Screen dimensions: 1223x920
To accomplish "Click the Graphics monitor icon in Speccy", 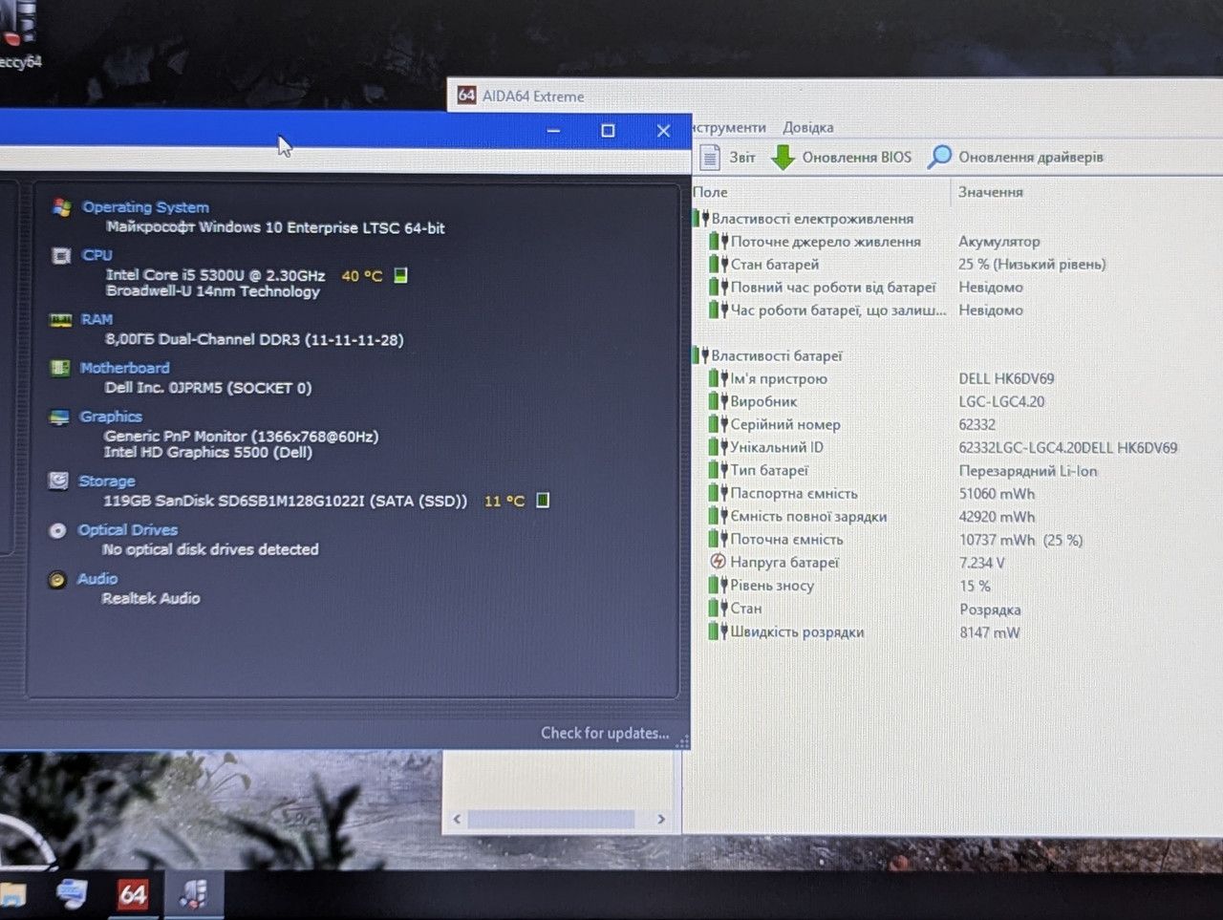I will click(x=59, y=417).
